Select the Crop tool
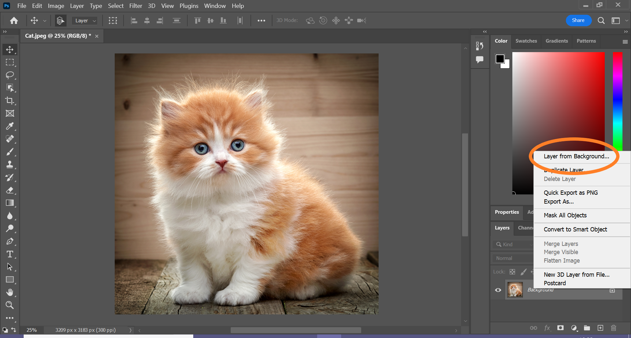This screenshot has width=631, height=338. (10, 101)
